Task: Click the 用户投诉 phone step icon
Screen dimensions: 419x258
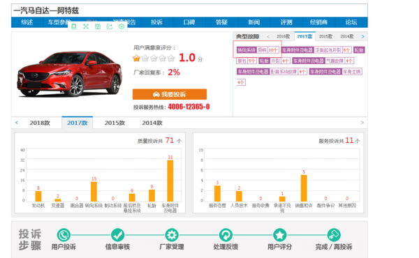Action: [64, 235]
